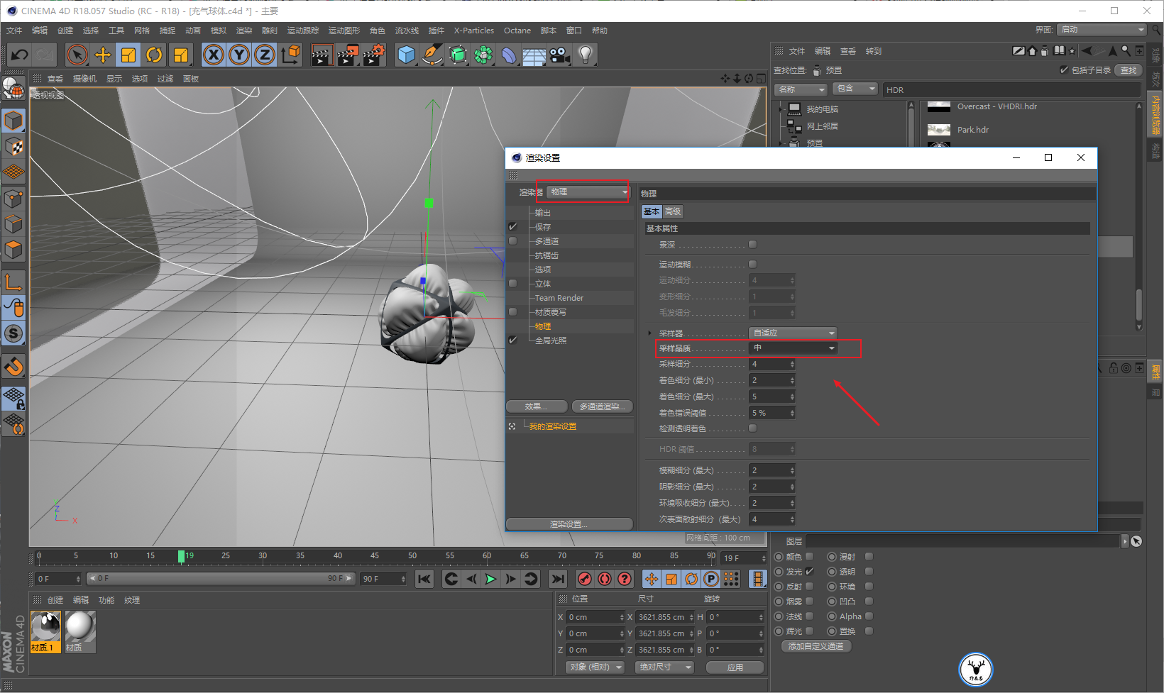Select the Move tool

(x=103, y=55)
